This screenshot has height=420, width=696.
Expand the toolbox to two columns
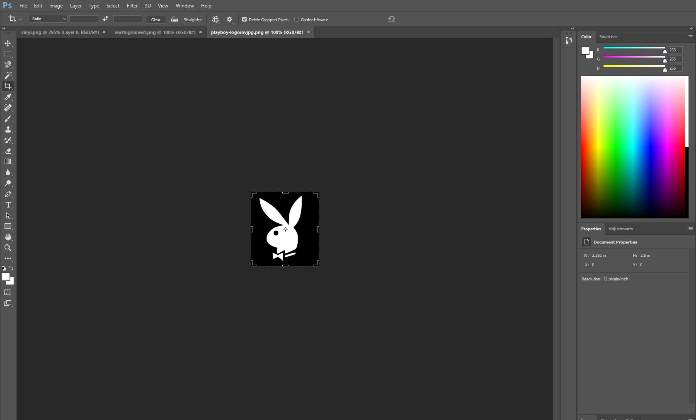(x=4, y=29)
